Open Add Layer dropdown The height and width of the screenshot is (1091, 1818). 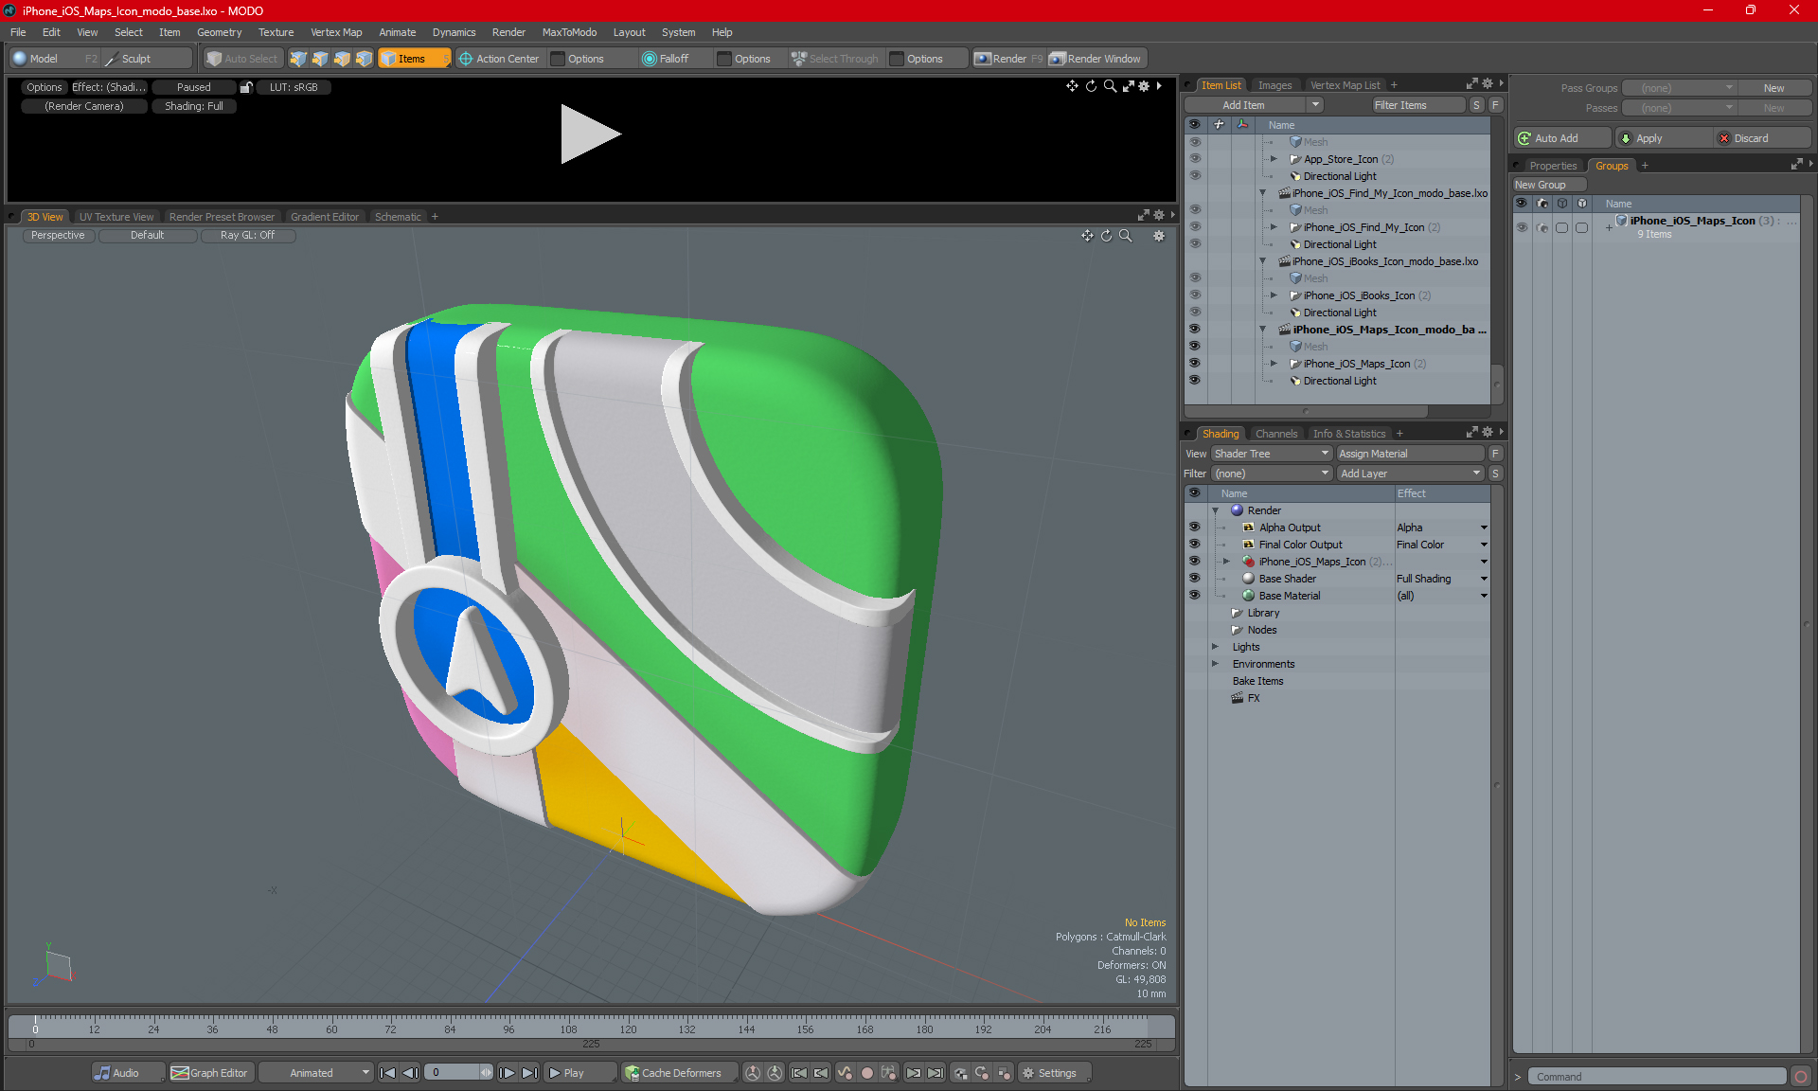pyautogui.click(x=1411, y=474)
